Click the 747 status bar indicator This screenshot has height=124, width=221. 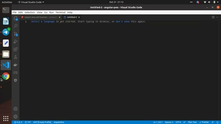click(28, 122)
